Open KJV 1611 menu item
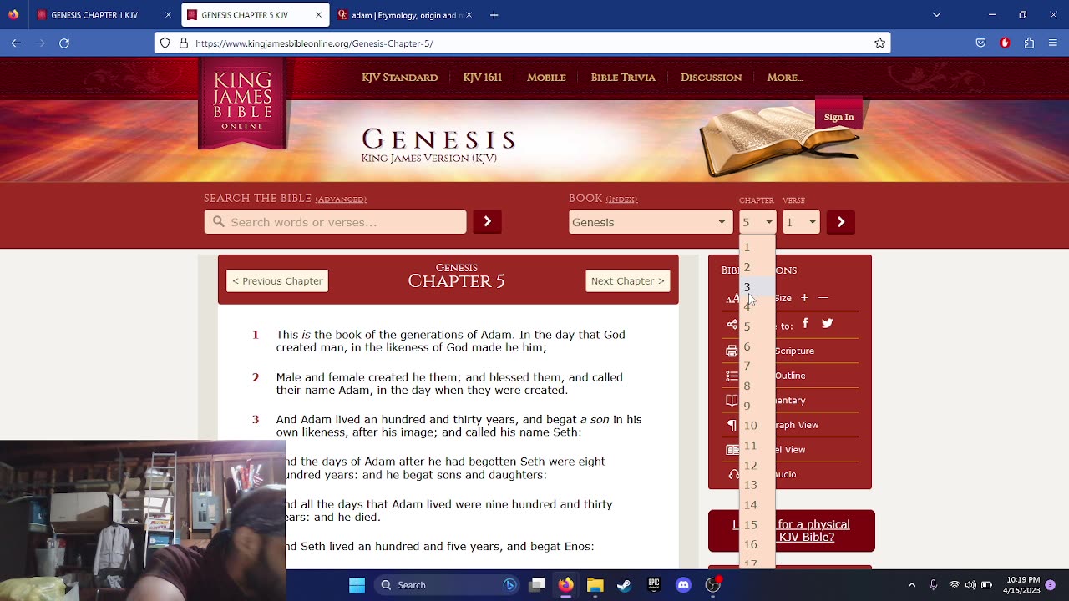 click(482, 78)
